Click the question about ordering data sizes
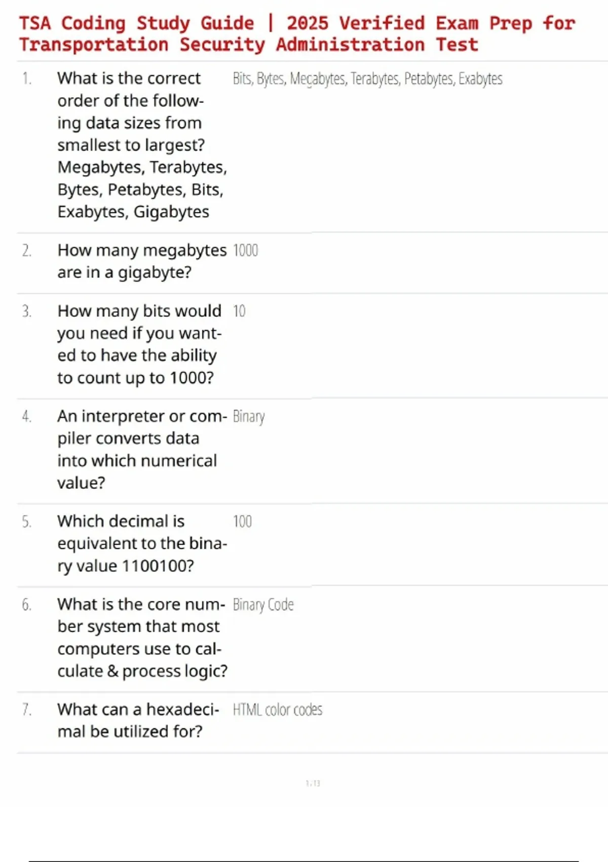Screen dimensions: 608x862 click(x=142, y=145)
